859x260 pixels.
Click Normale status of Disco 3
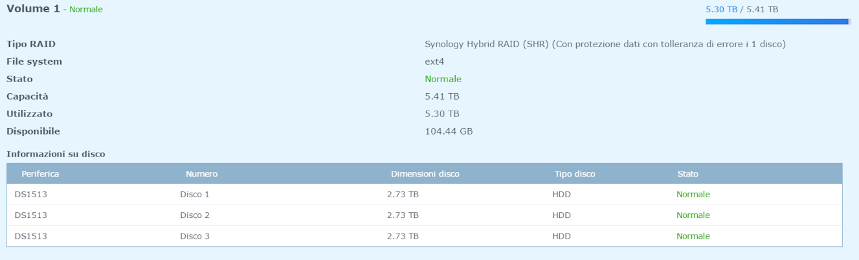click(693, 236)
